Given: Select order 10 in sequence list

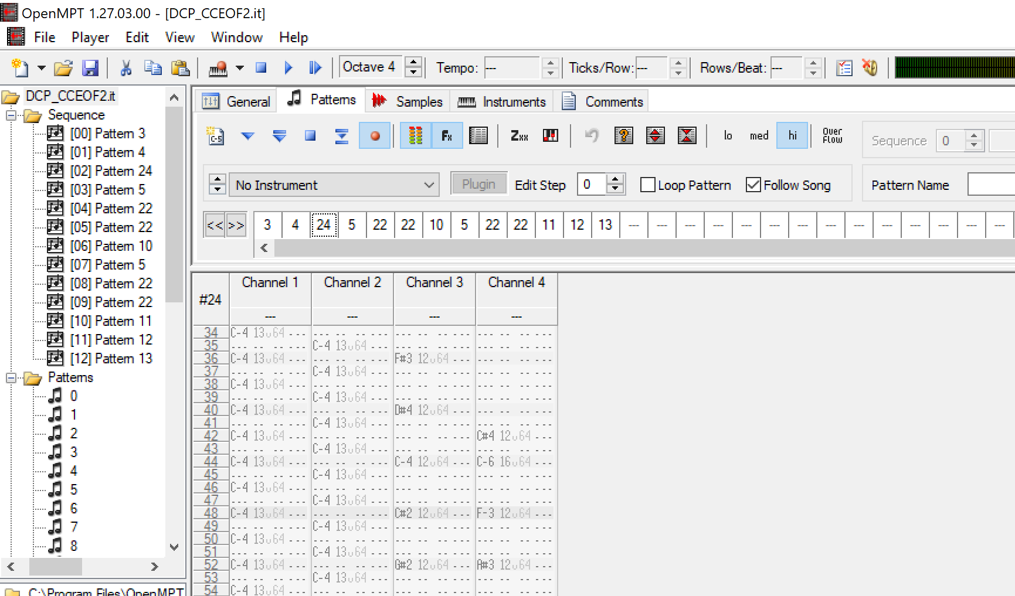Looking at the screenshot, I should coord(436,225).
